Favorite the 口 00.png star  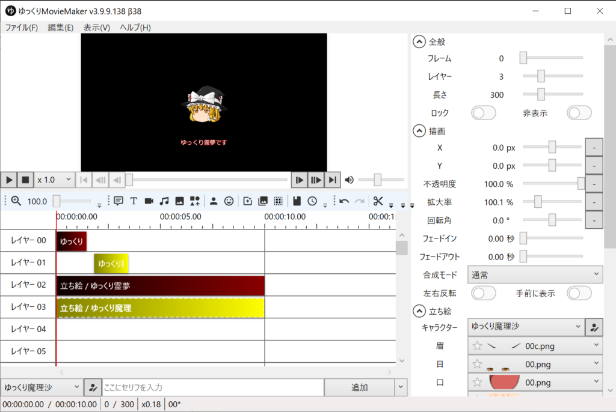click(477, 382)
